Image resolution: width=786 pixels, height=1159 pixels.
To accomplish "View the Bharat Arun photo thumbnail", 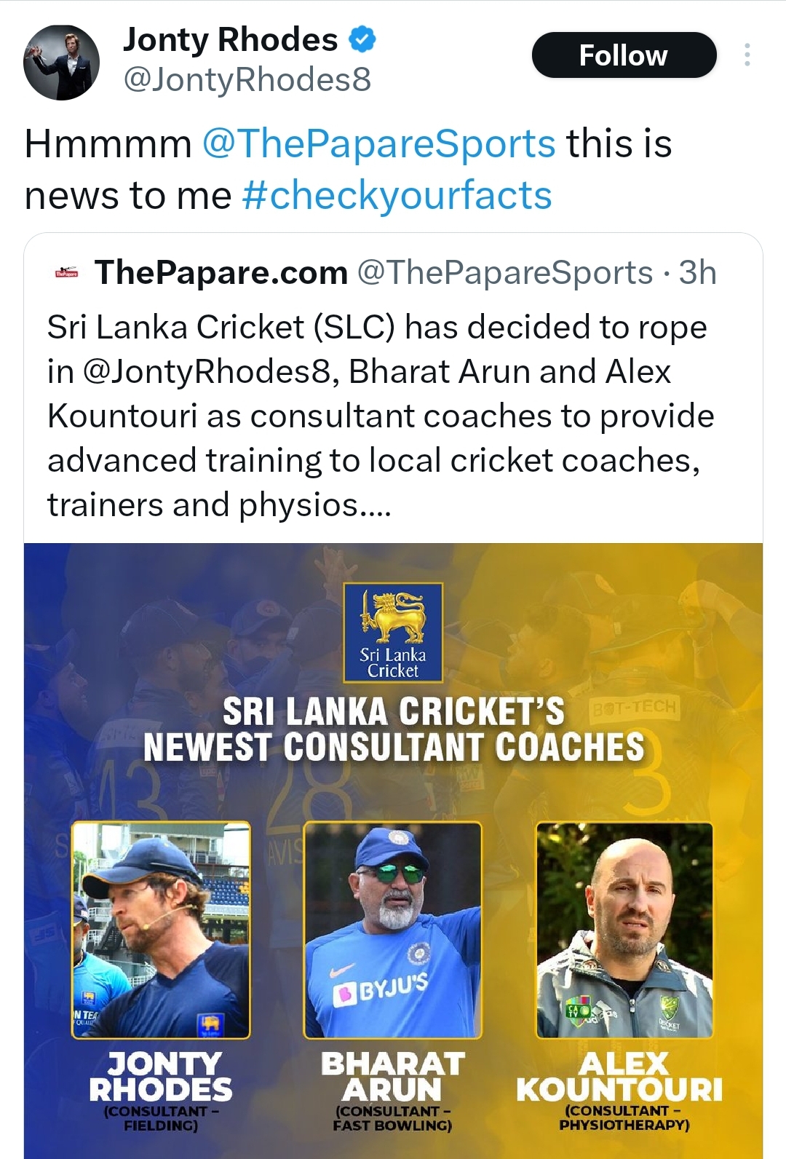I will (393, 930).
